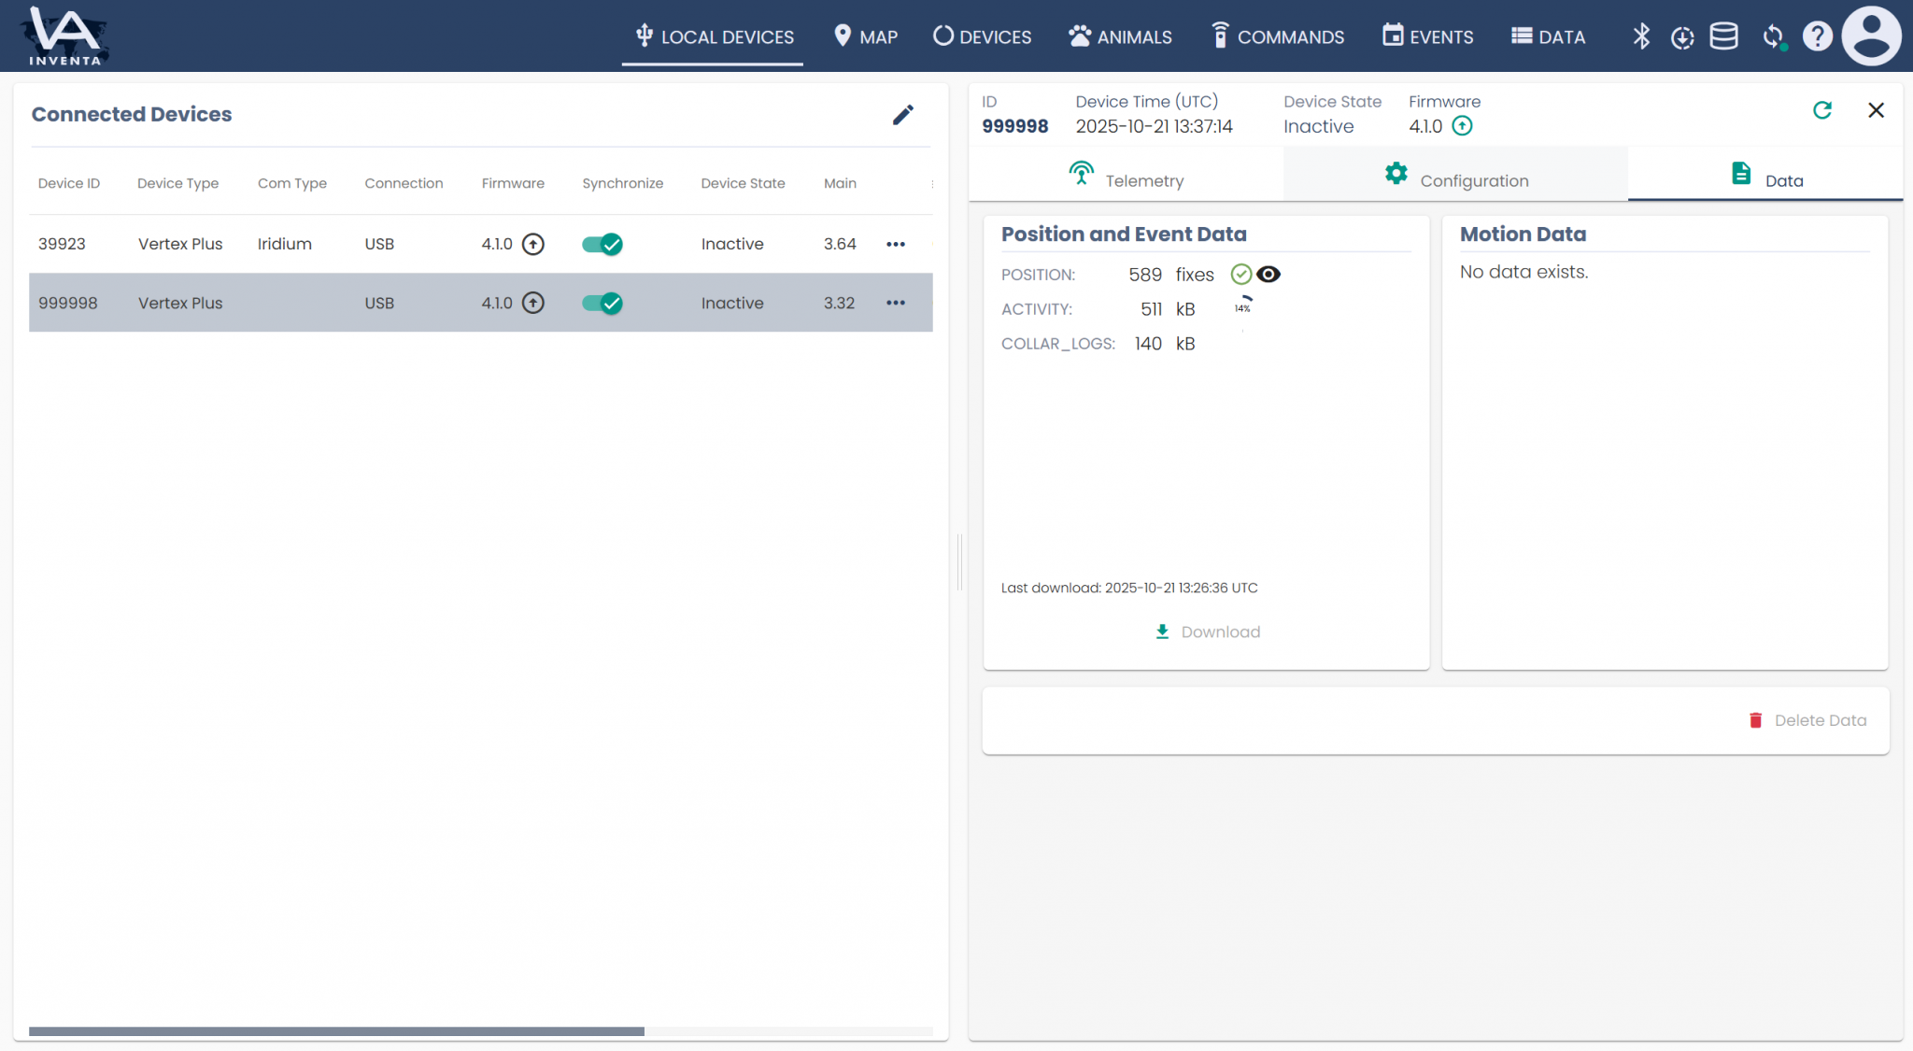Click the Download button

1208,632
